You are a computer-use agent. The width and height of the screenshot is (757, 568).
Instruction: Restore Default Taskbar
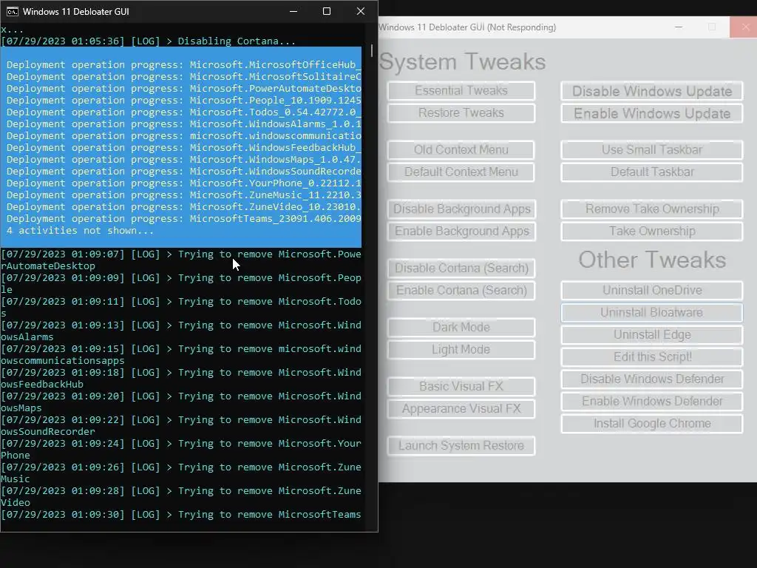(652, 172)
